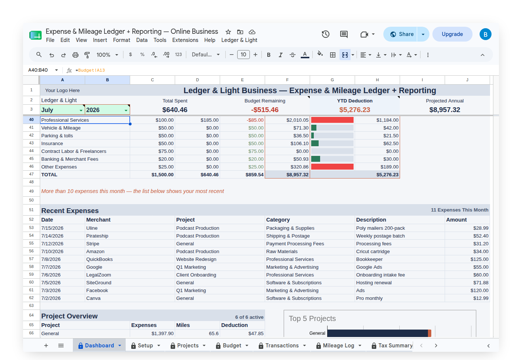Image resolution: width=522 pixels, height=360 pixels.
Task: Open the text color picker
Action: (305, 55)
